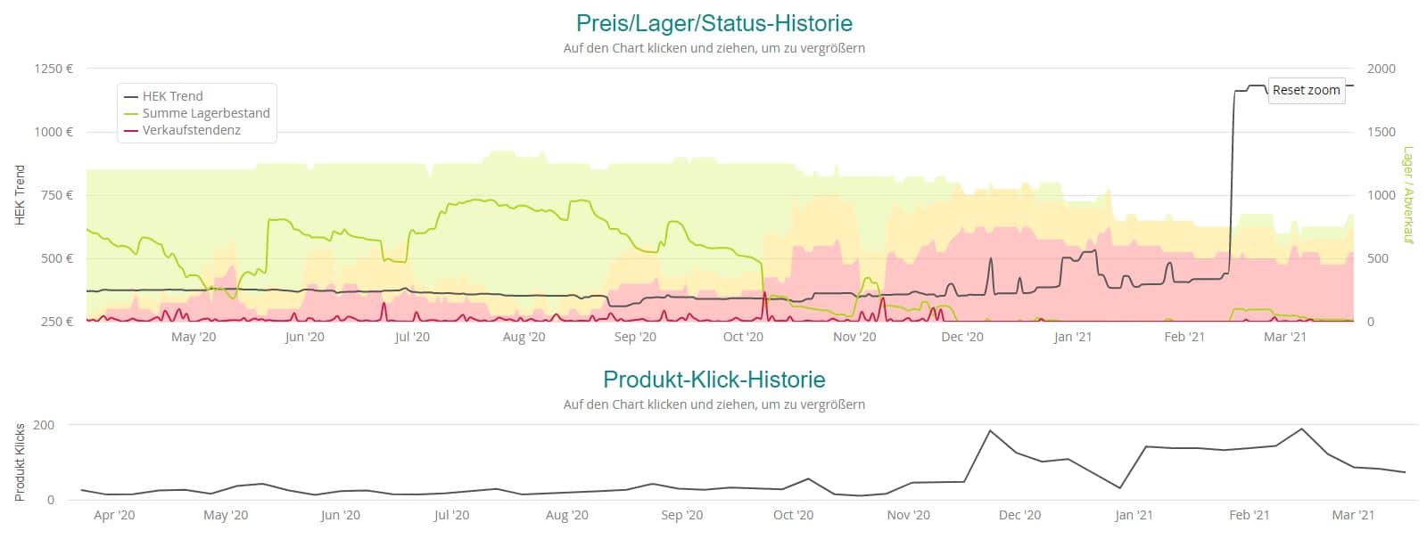Click Aug '20 on the price history timeline

click(524, 337)
